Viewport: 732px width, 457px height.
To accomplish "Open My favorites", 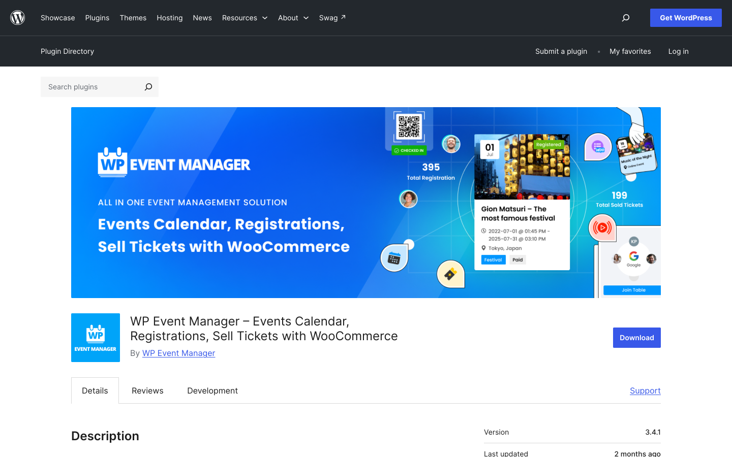I will point(630,51).
